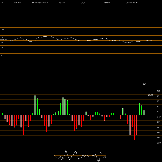Click the 70 level label on RSI panel
162x162 pixels.
pyautogui.click(x=2, y=37)
